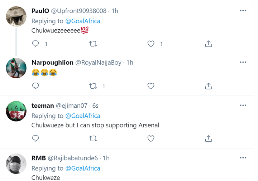Open more options on Narpoughlion's tweet

tap(243, 62)
